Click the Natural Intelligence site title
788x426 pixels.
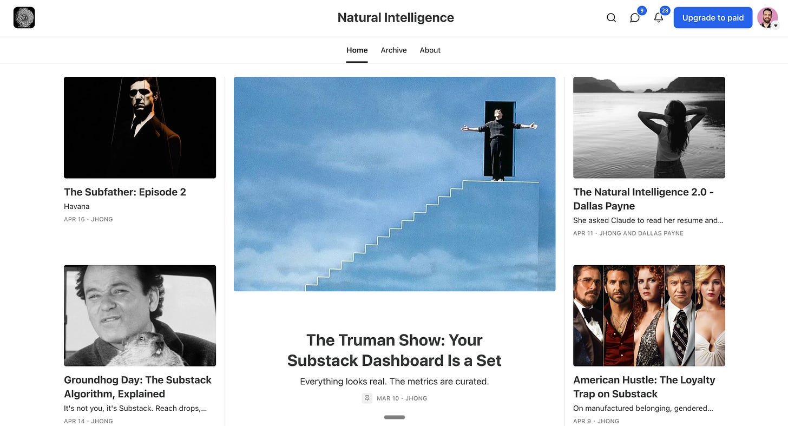396,18
